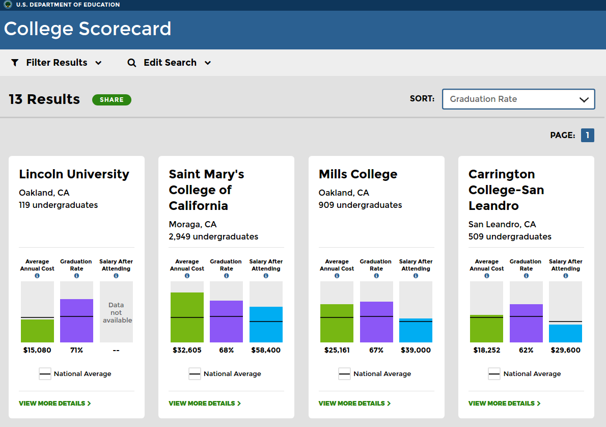Click the 68% graduation rate value
The height and width of the screenshot is (427, 606).
tap(227, 350)
